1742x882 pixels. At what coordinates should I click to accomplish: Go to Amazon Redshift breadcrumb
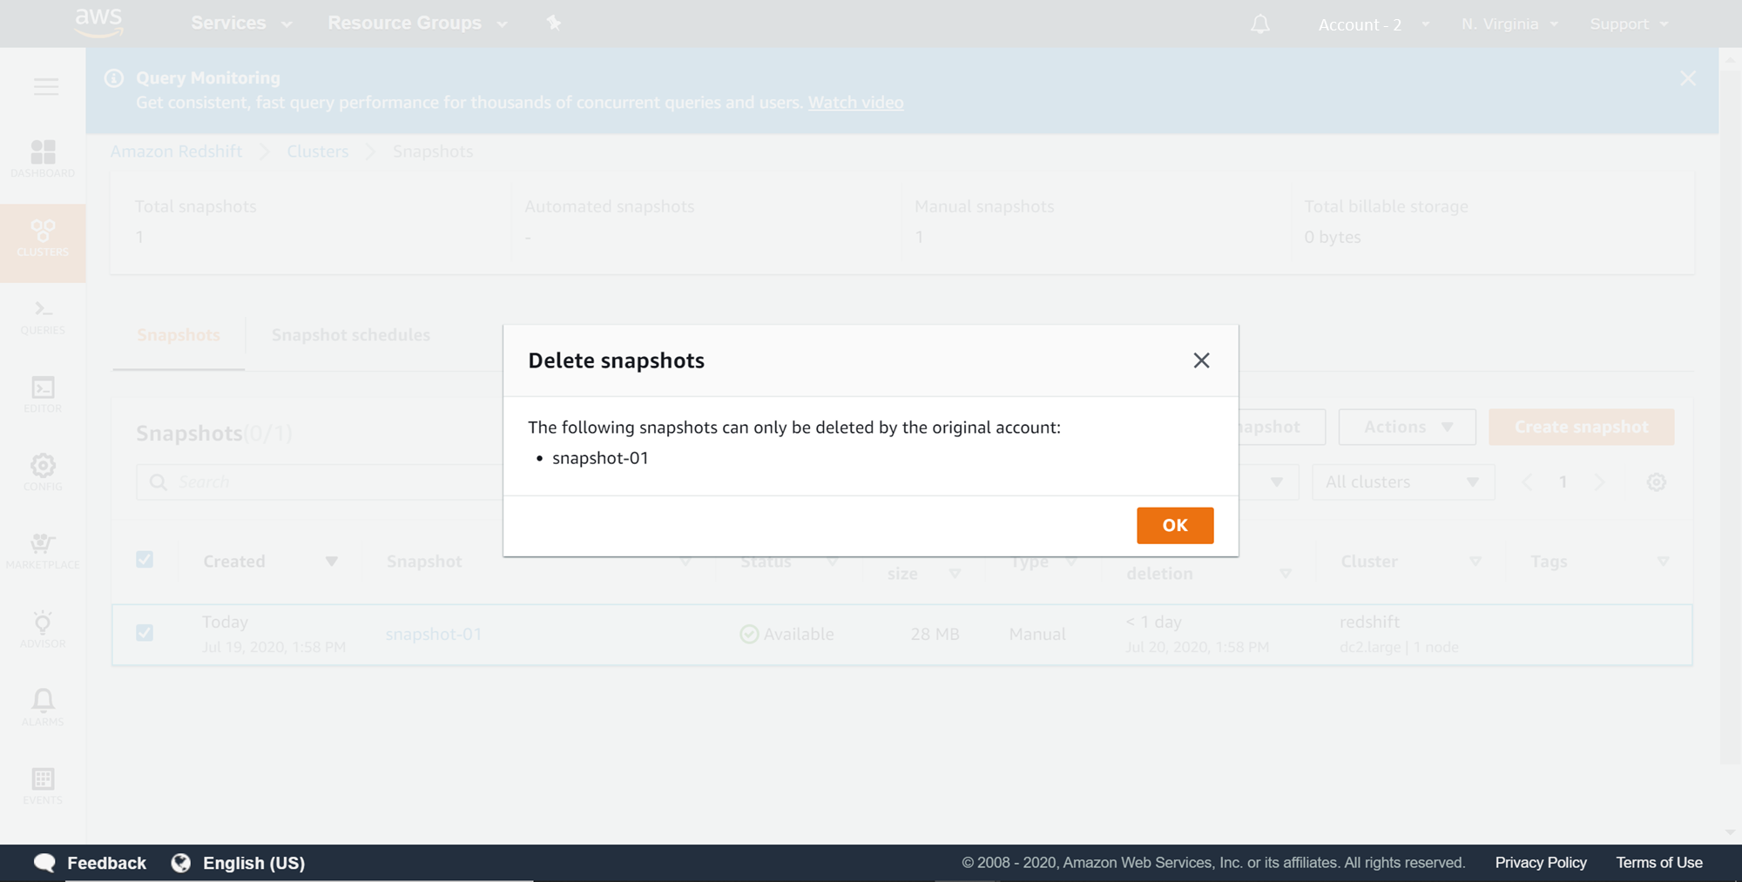pos(176,151)
